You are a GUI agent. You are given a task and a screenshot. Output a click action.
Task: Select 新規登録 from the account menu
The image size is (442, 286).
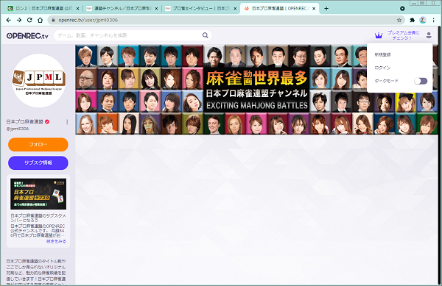[382, 55]
